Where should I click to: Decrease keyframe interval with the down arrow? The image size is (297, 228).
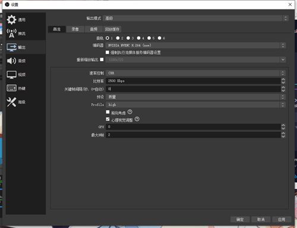pyautogui.click(x=283, y=90)
